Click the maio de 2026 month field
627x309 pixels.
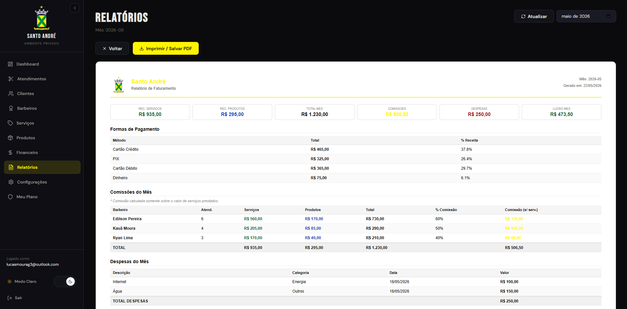click(586, 16)
